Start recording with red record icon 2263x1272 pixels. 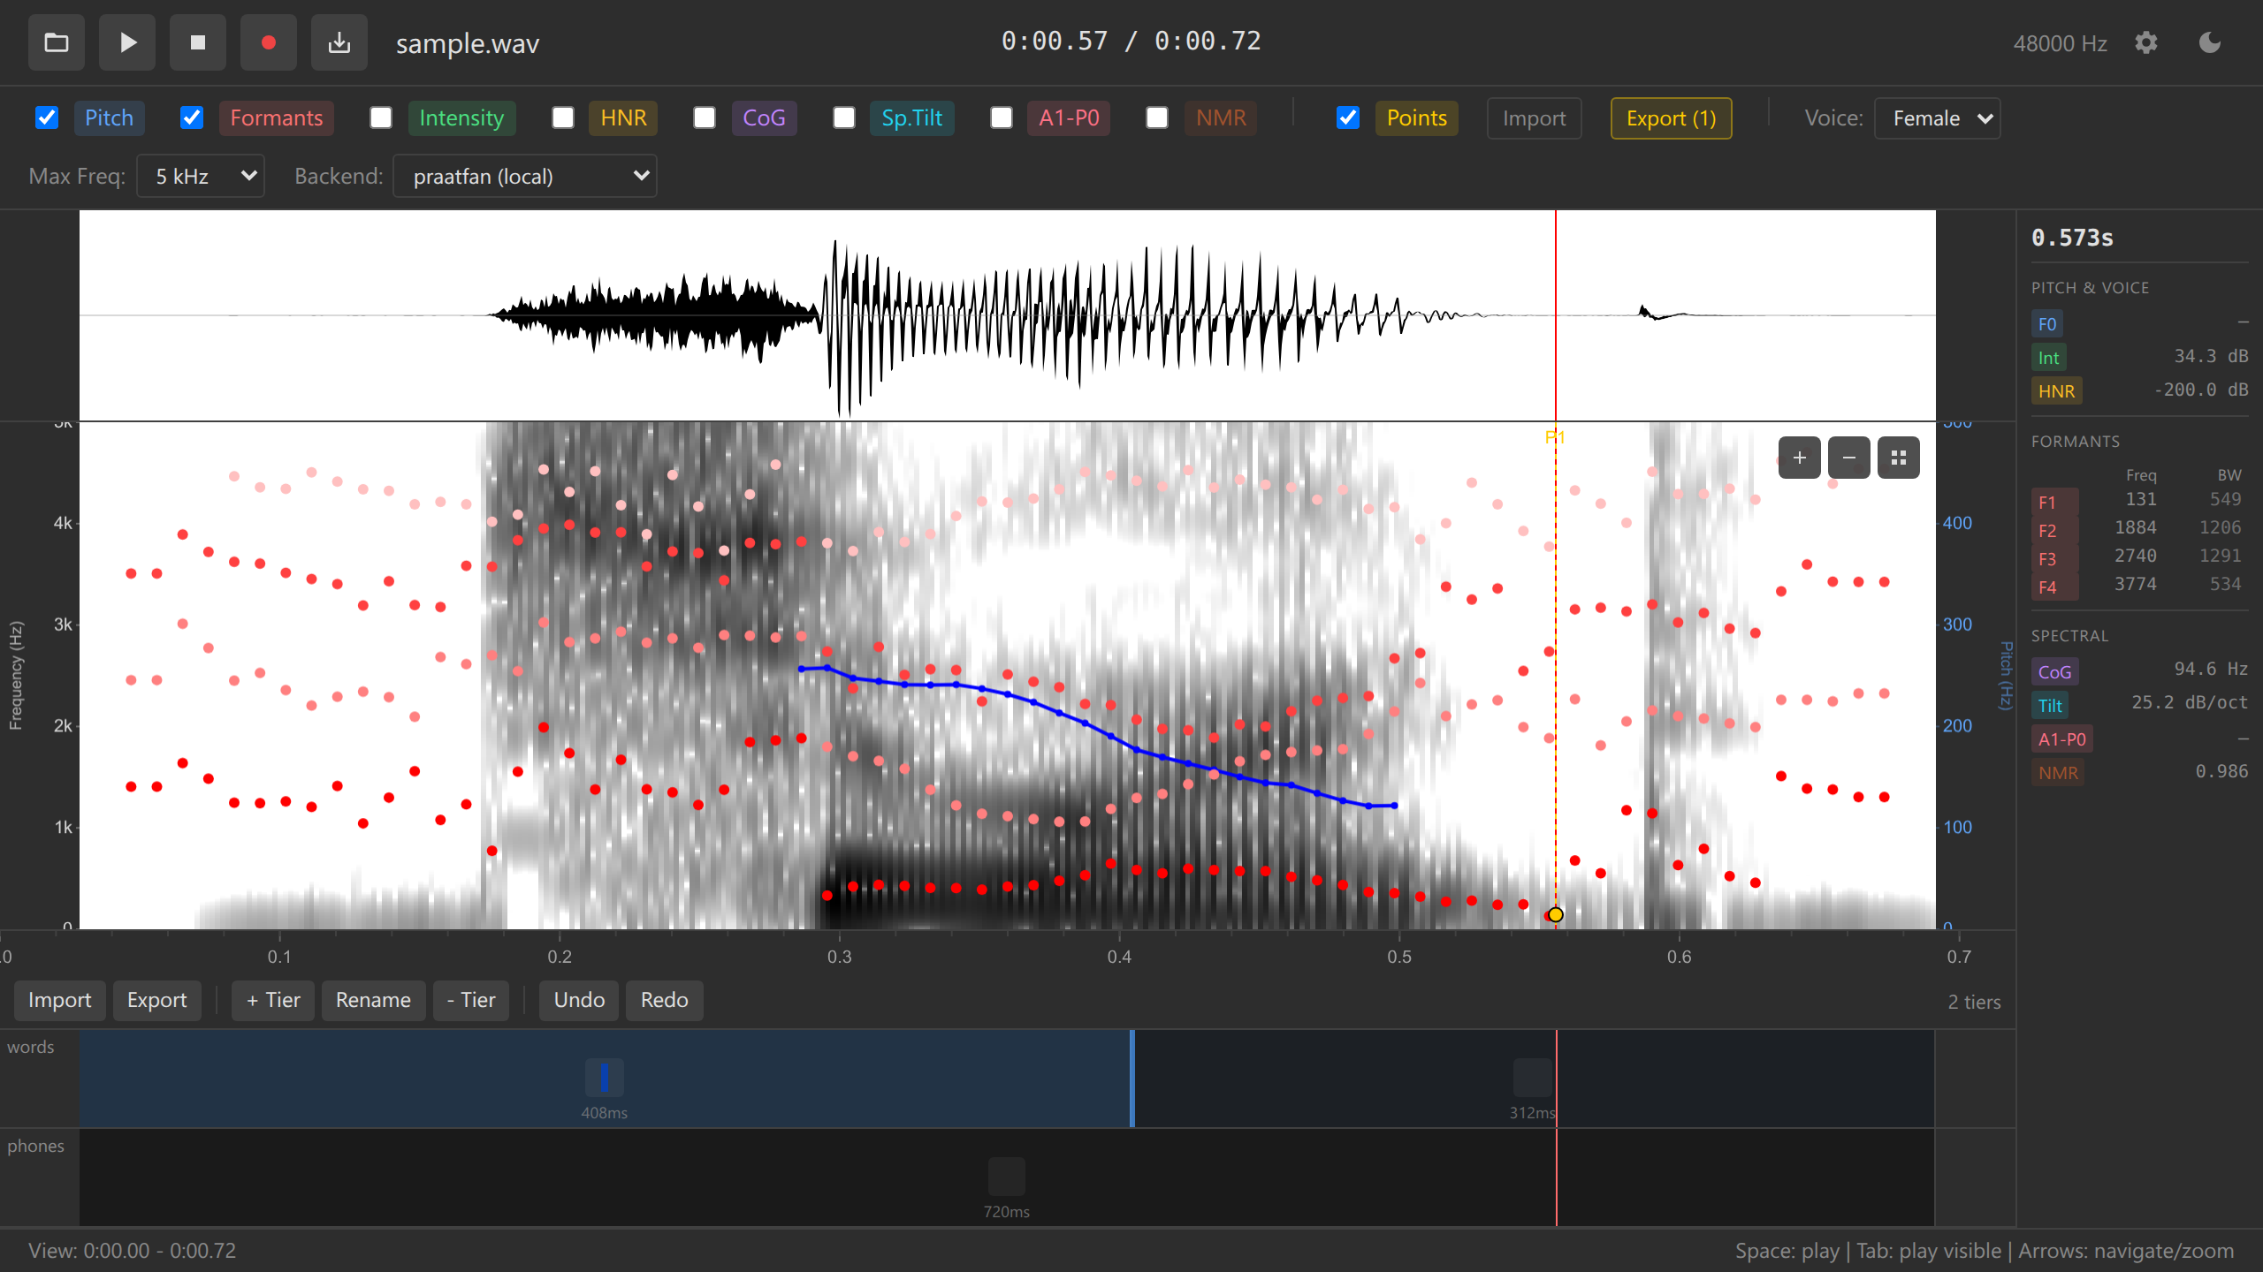[x=269, y=42]
